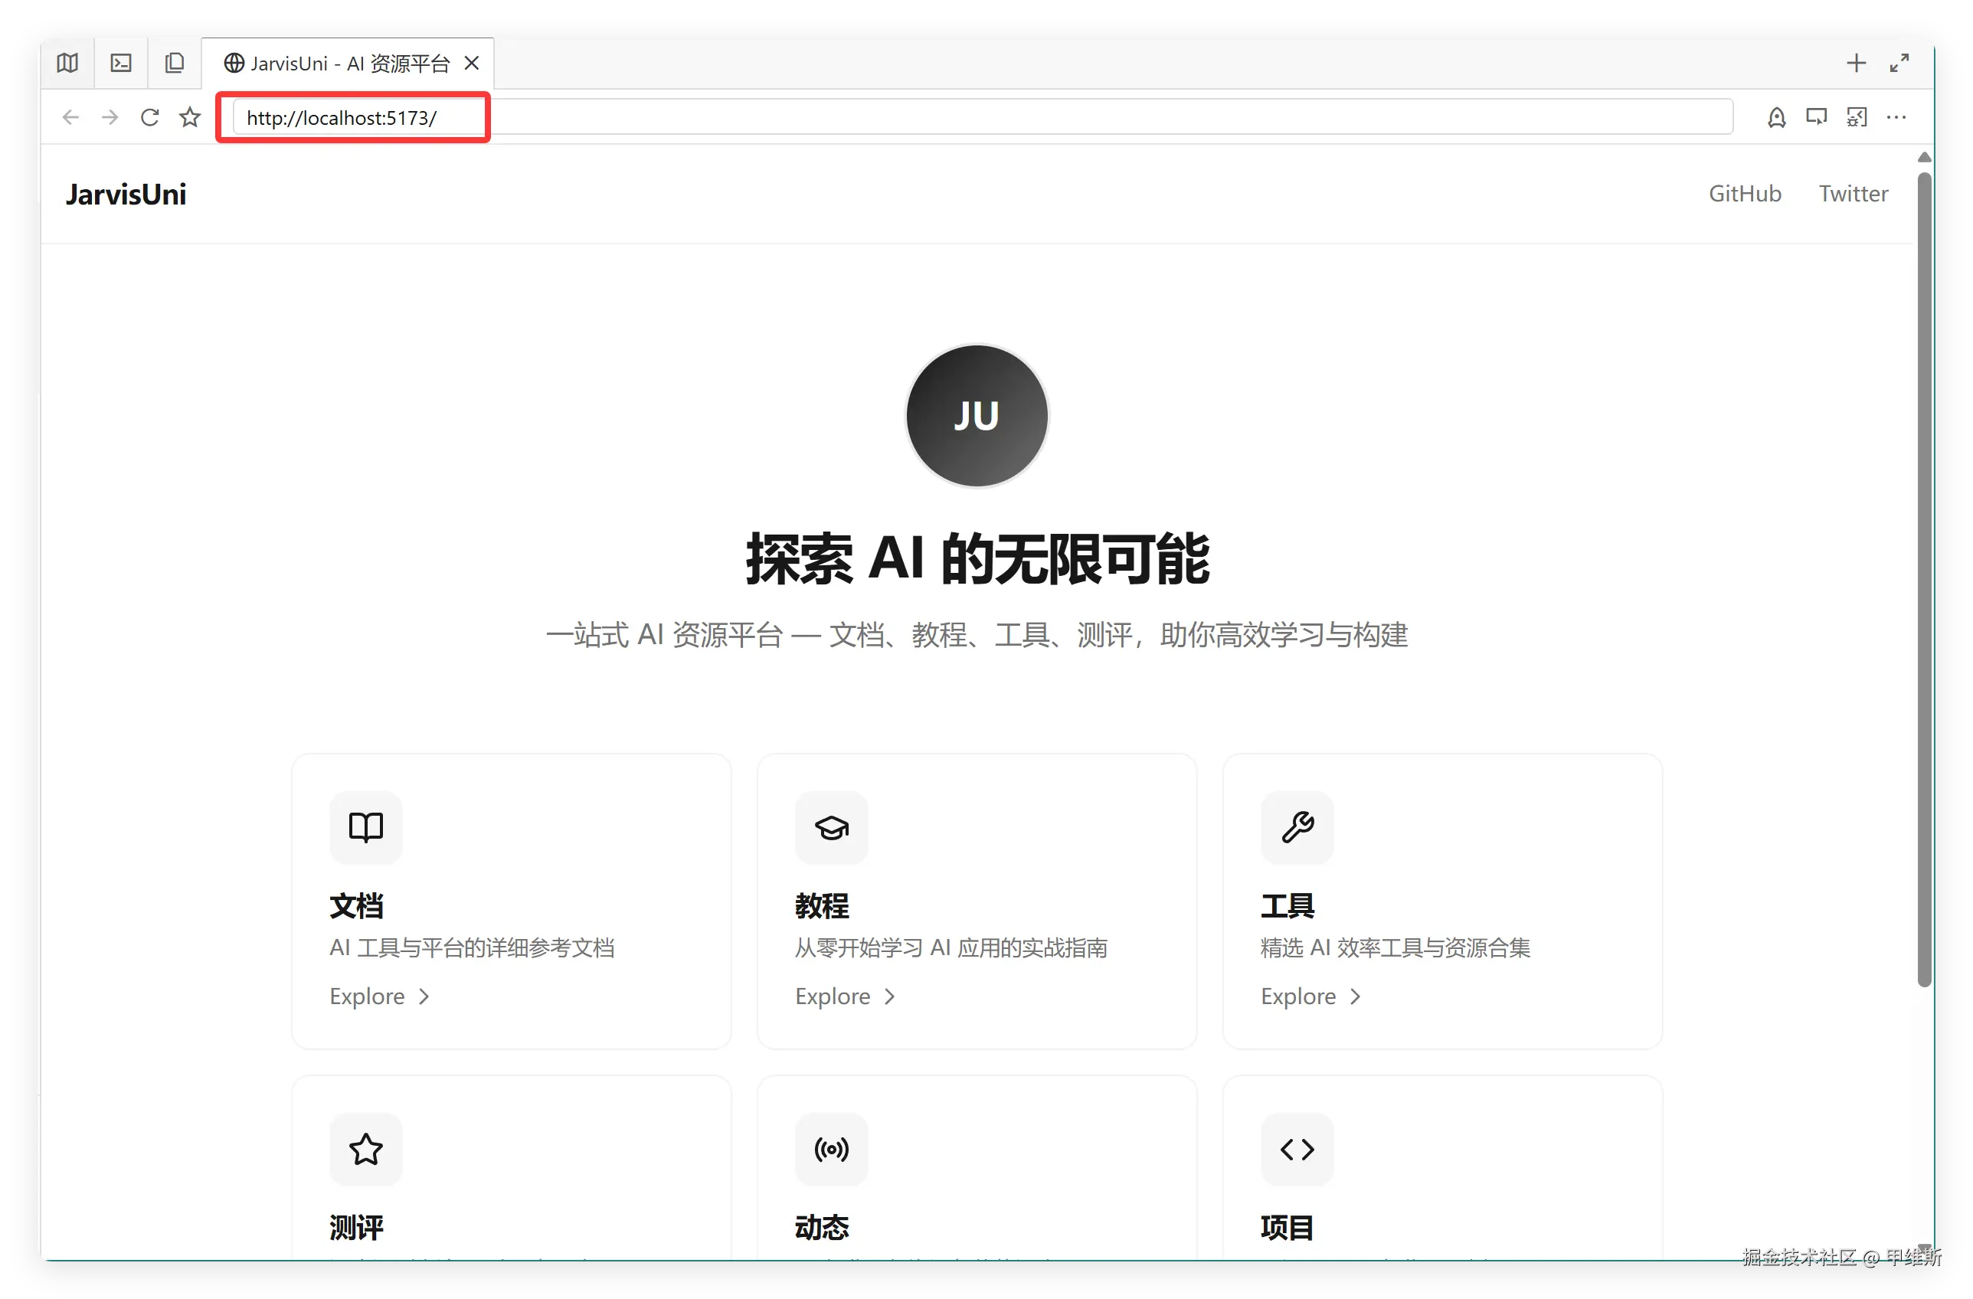Click Explore on the 工具 card
Viewport: 1973px width, 1299px height.
pos(1311,996)
